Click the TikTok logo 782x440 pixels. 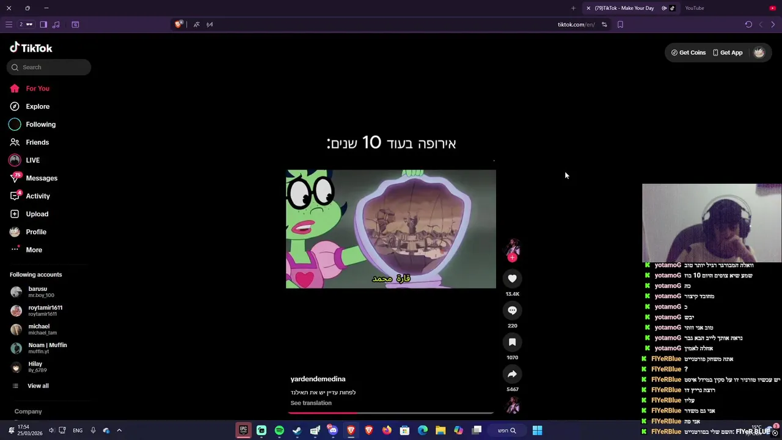click(31, 48)
